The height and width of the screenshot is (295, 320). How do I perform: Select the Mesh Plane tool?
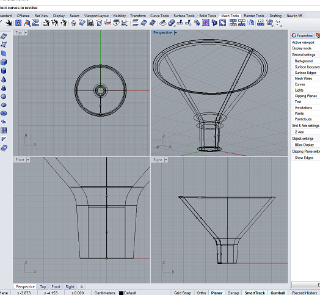click(4, 53)
